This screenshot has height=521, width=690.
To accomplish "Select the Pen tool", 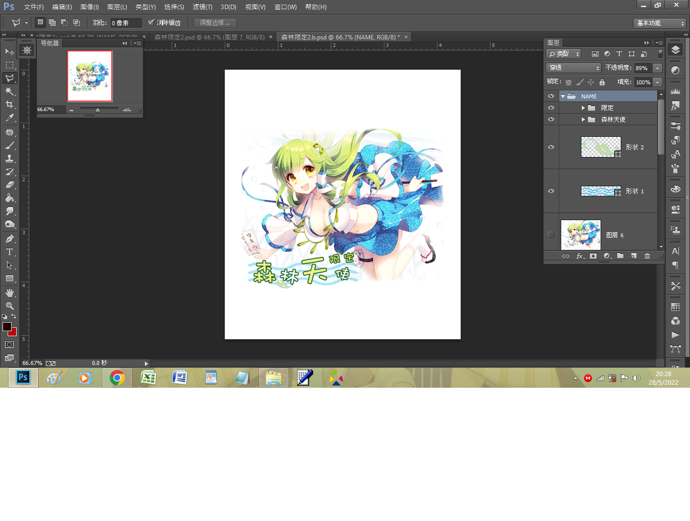I will coord(10,239).
